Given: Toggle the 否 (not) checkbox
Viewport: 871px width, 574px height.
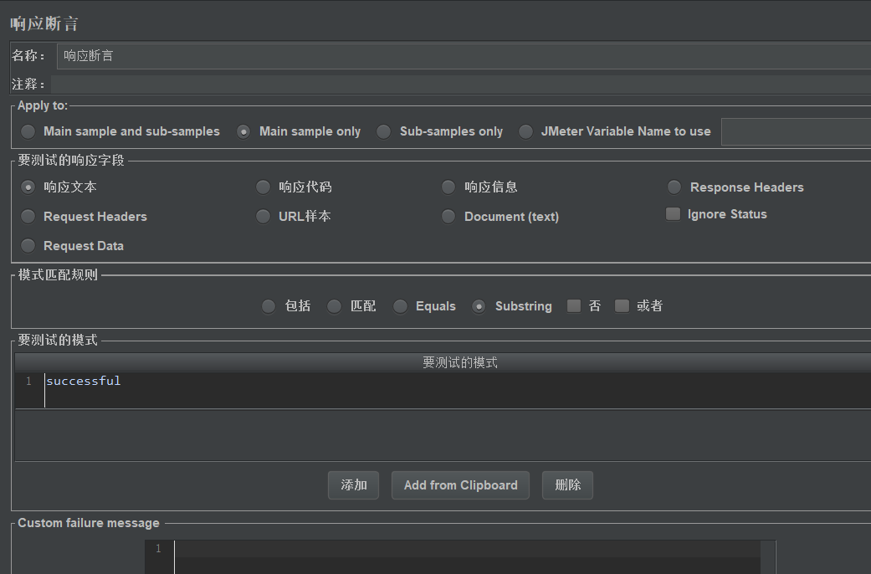Looking at the screenshot, I should (574, 305).
